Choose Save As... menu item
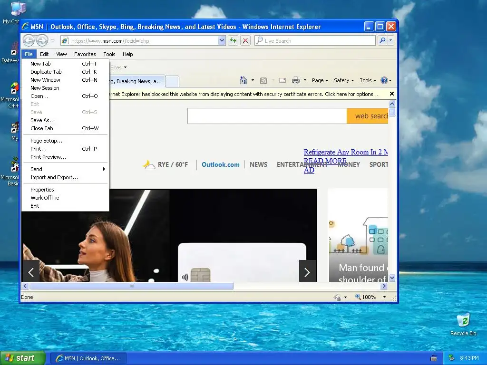Image resolution: width=487 pixels, height=365 pixels. [x=65, y=120]
